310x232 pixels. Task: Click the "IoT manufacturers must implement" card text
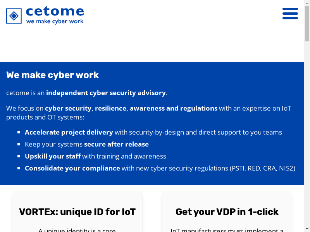[227, 230]
